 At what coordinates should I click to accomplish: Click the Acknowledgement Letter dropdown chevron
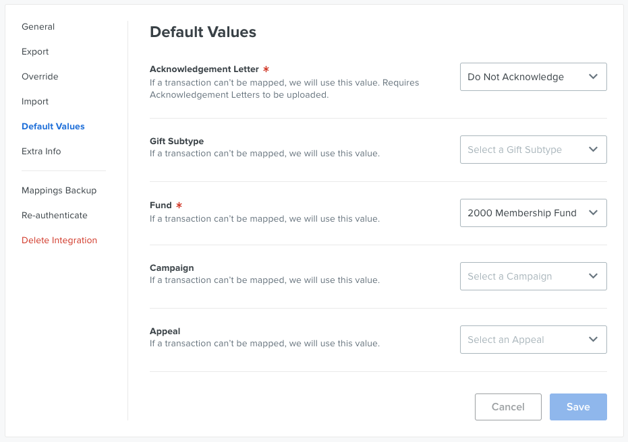593,77
